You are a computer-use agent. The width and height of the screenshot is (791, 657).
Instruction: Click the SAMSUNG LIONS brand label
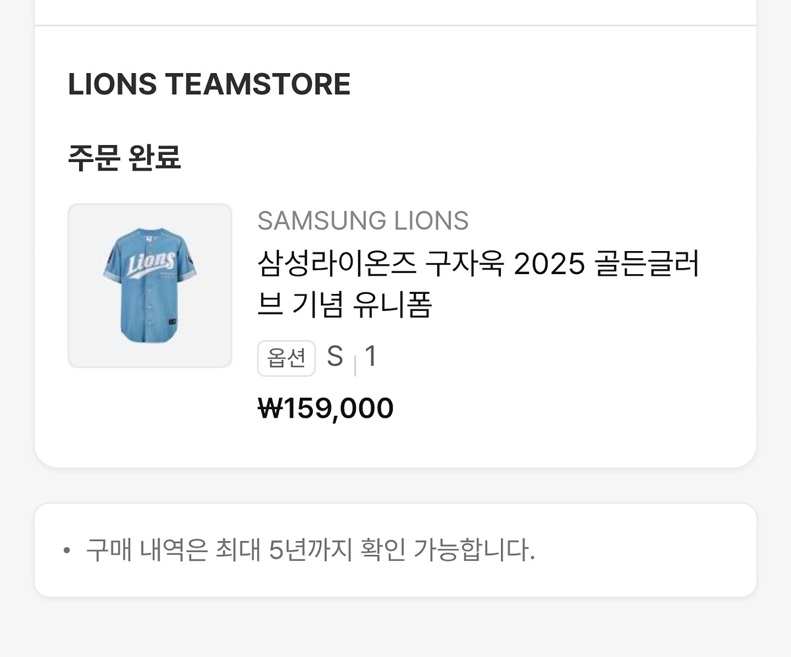coord(363,221)
